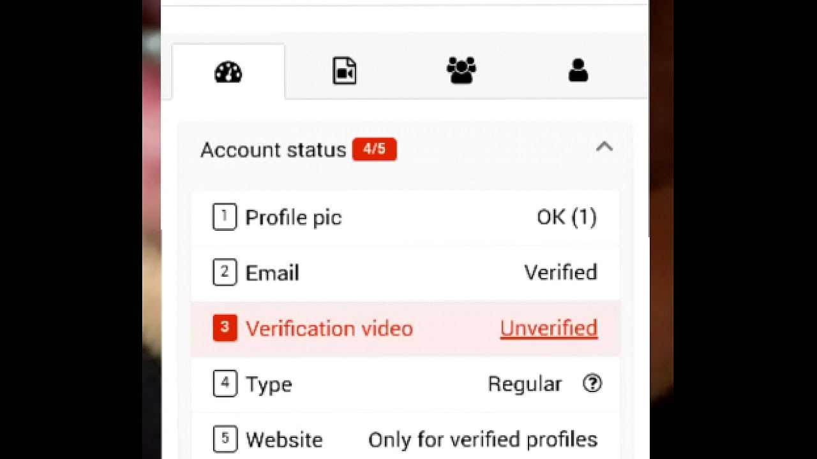This screenshot has width=817, height=459.
Task: Click the number 4 step box
Action: click(225, 384)
